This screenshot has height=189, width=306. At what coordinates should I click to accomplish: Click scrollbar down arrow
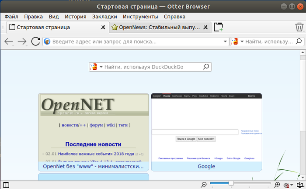click(303, 178)
